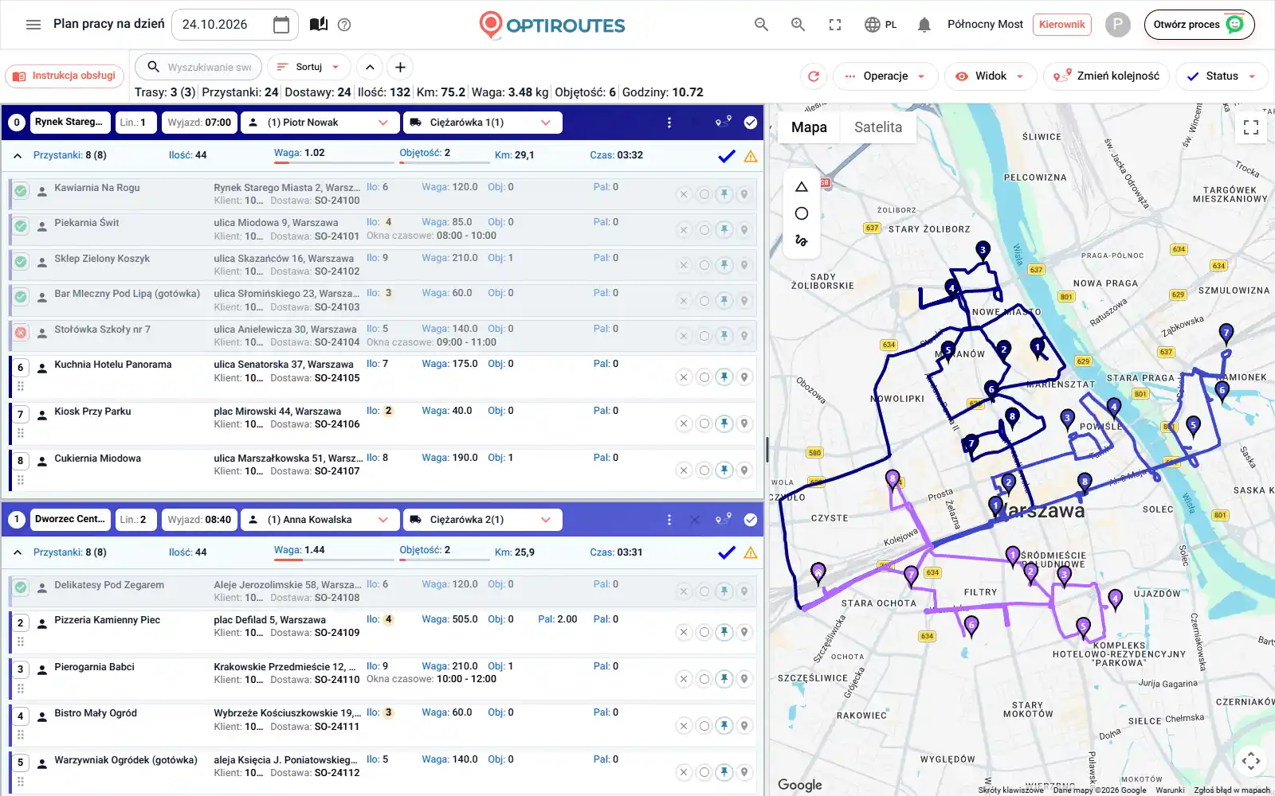
Task: Open the Operacje dropdown
Action: coord(885,76)
